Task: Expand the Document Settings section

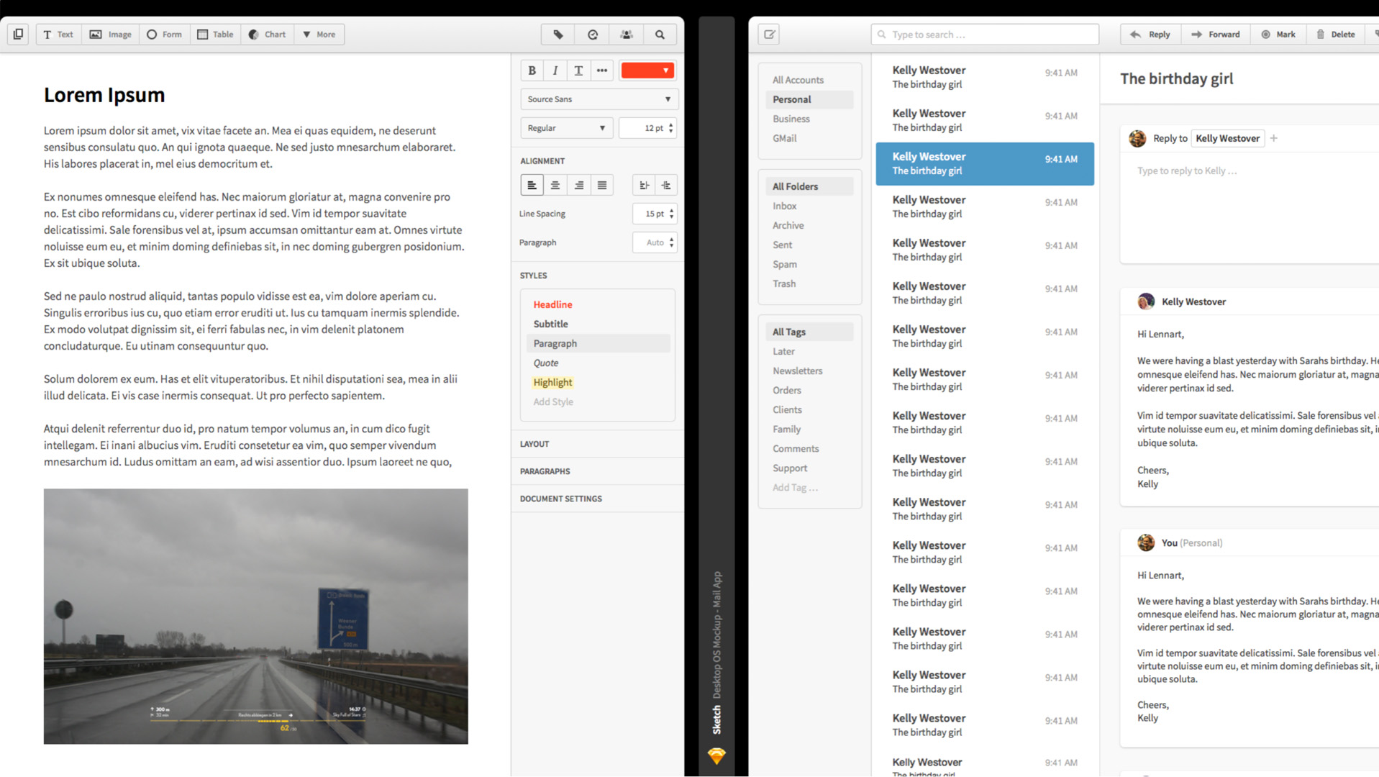Action: pos(561,498)
